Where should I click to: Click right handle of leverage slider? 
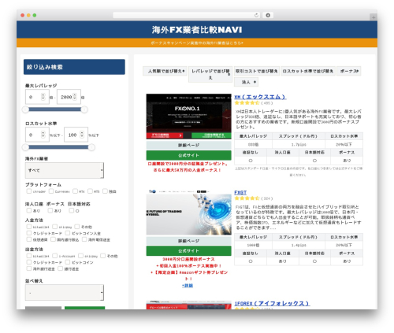(x=84, y=109)
